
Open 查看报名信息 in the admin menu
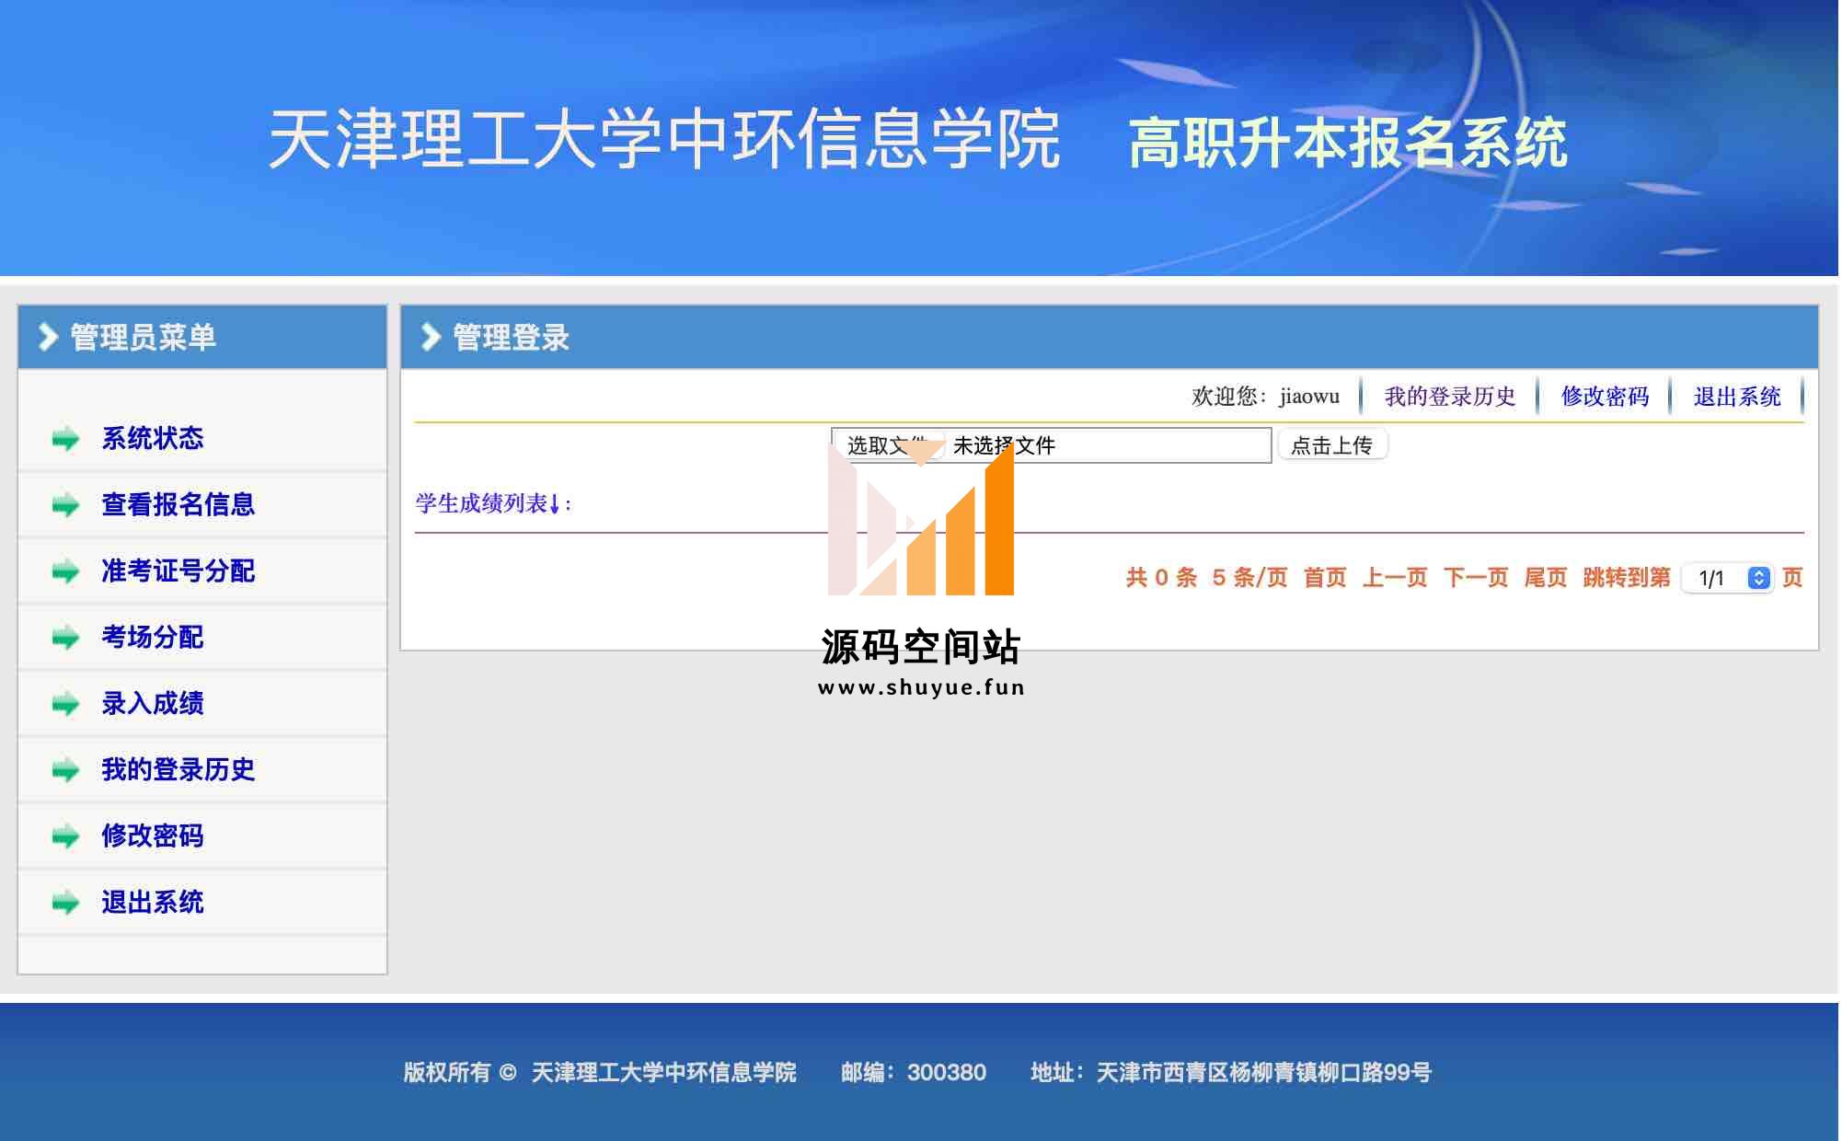click(178, 504)
